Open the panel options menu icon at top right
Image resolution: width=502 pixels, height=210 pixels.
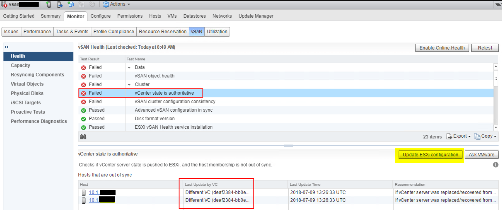498,4
